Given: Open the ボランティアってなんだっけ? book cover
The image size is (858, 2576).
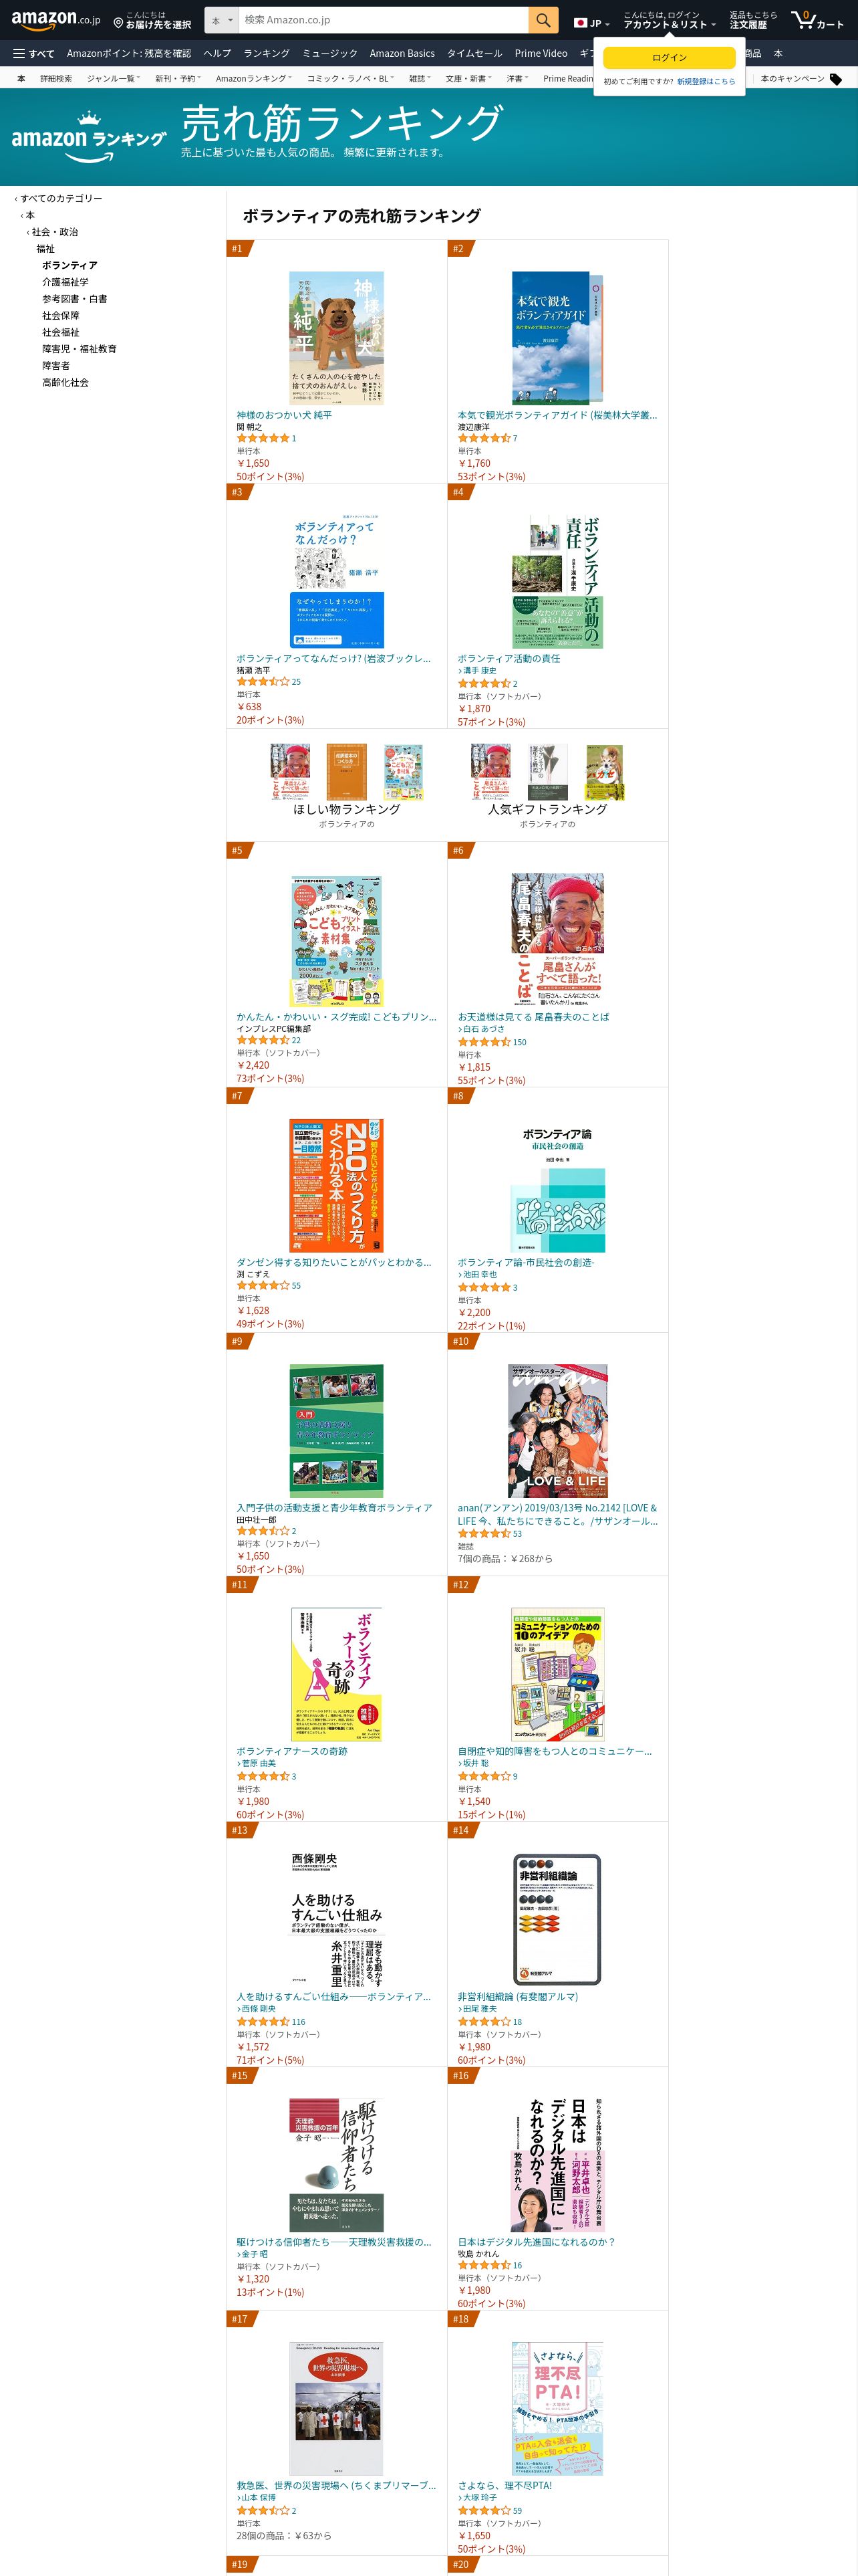Looking at the screenshot, I should (337, 581).
